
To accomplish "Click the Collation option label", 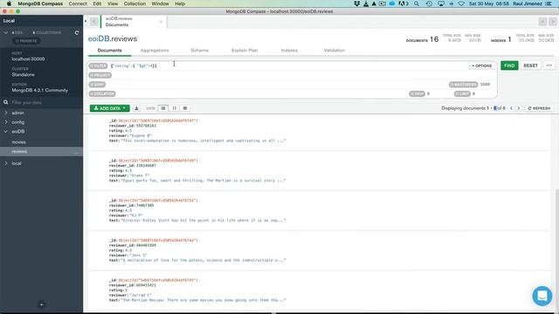I will [x=102, y=93].
